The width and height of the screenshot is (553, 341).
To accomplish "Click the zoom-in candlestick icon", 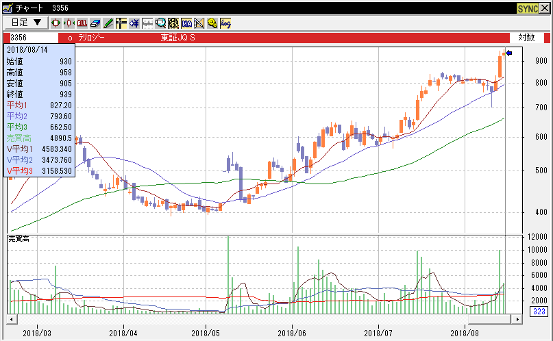I will (56, 23).
